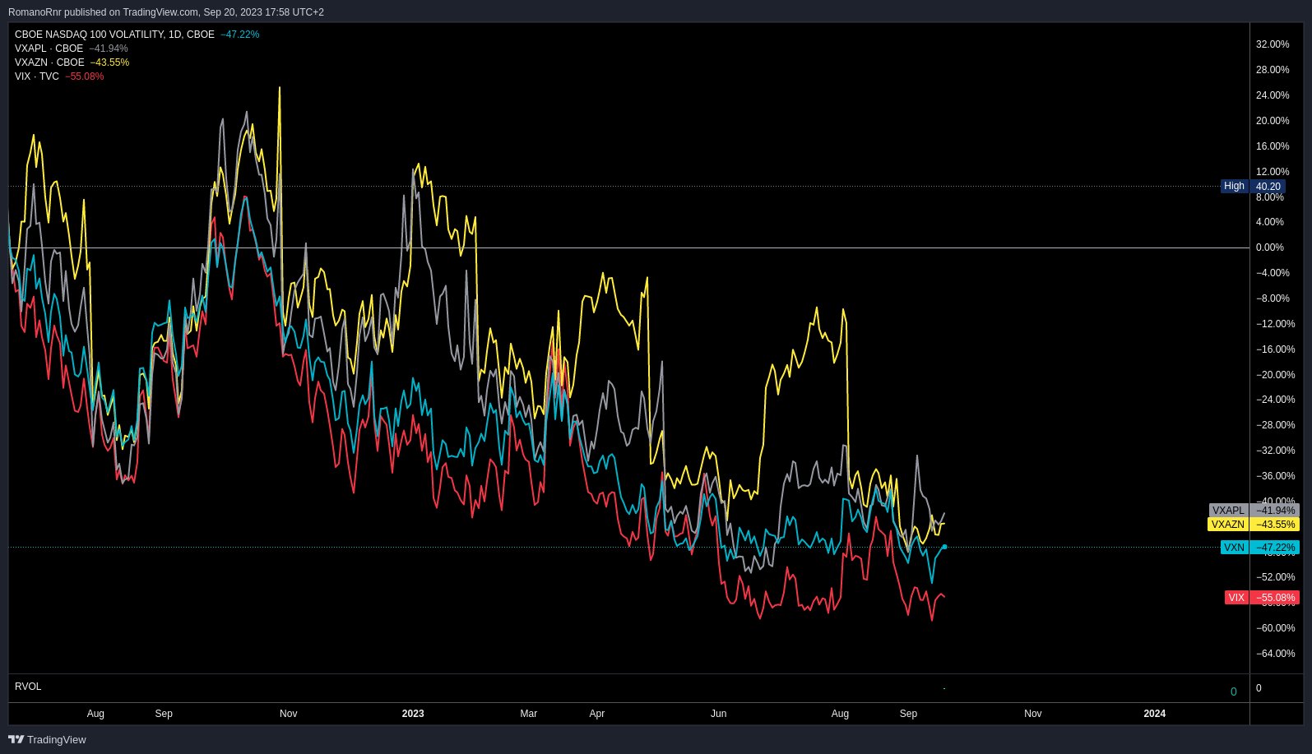
Task: Click the Mar label on time axis
Action: tap(529, 714)
